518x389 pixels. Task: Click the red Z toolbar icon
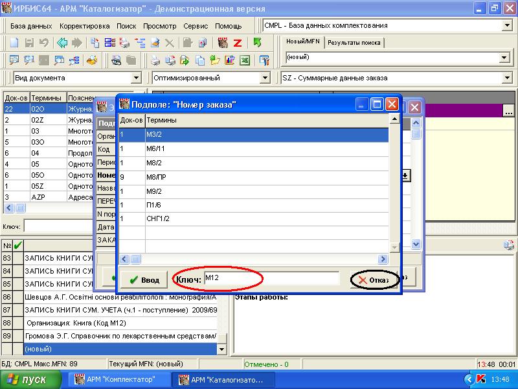(238, 43)
